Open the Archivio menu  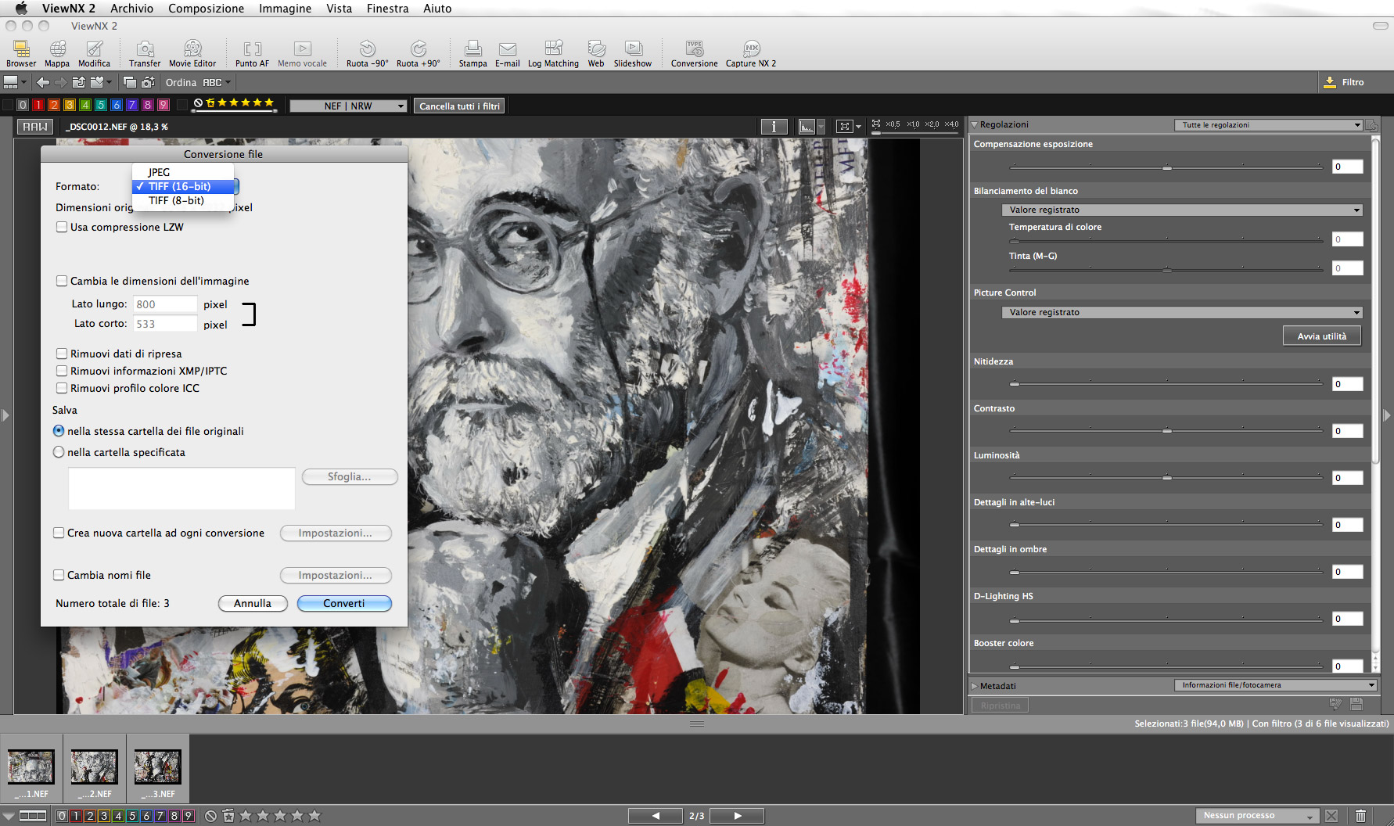pos(131,9)
